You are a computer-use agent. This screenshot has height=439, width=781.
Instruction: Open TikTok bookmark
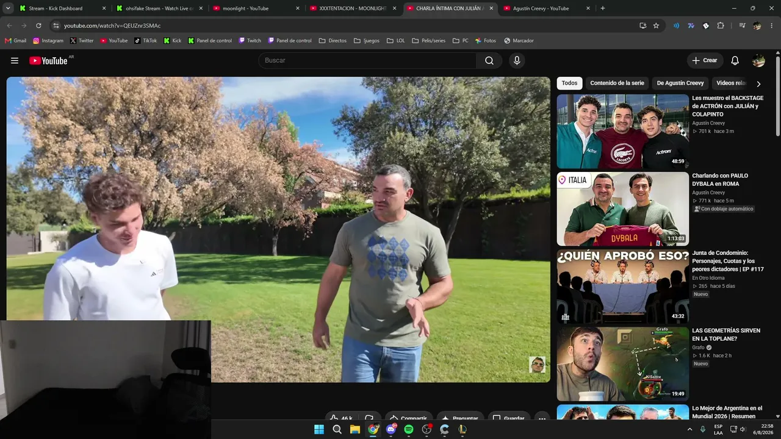pyautogui.click(x=146, y=41)
